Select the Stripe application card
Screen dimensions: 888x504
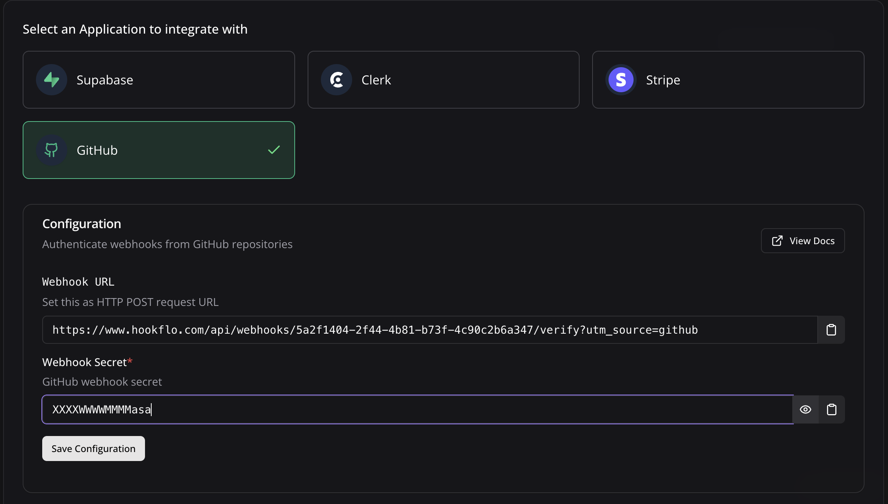[x=728, y=80]
